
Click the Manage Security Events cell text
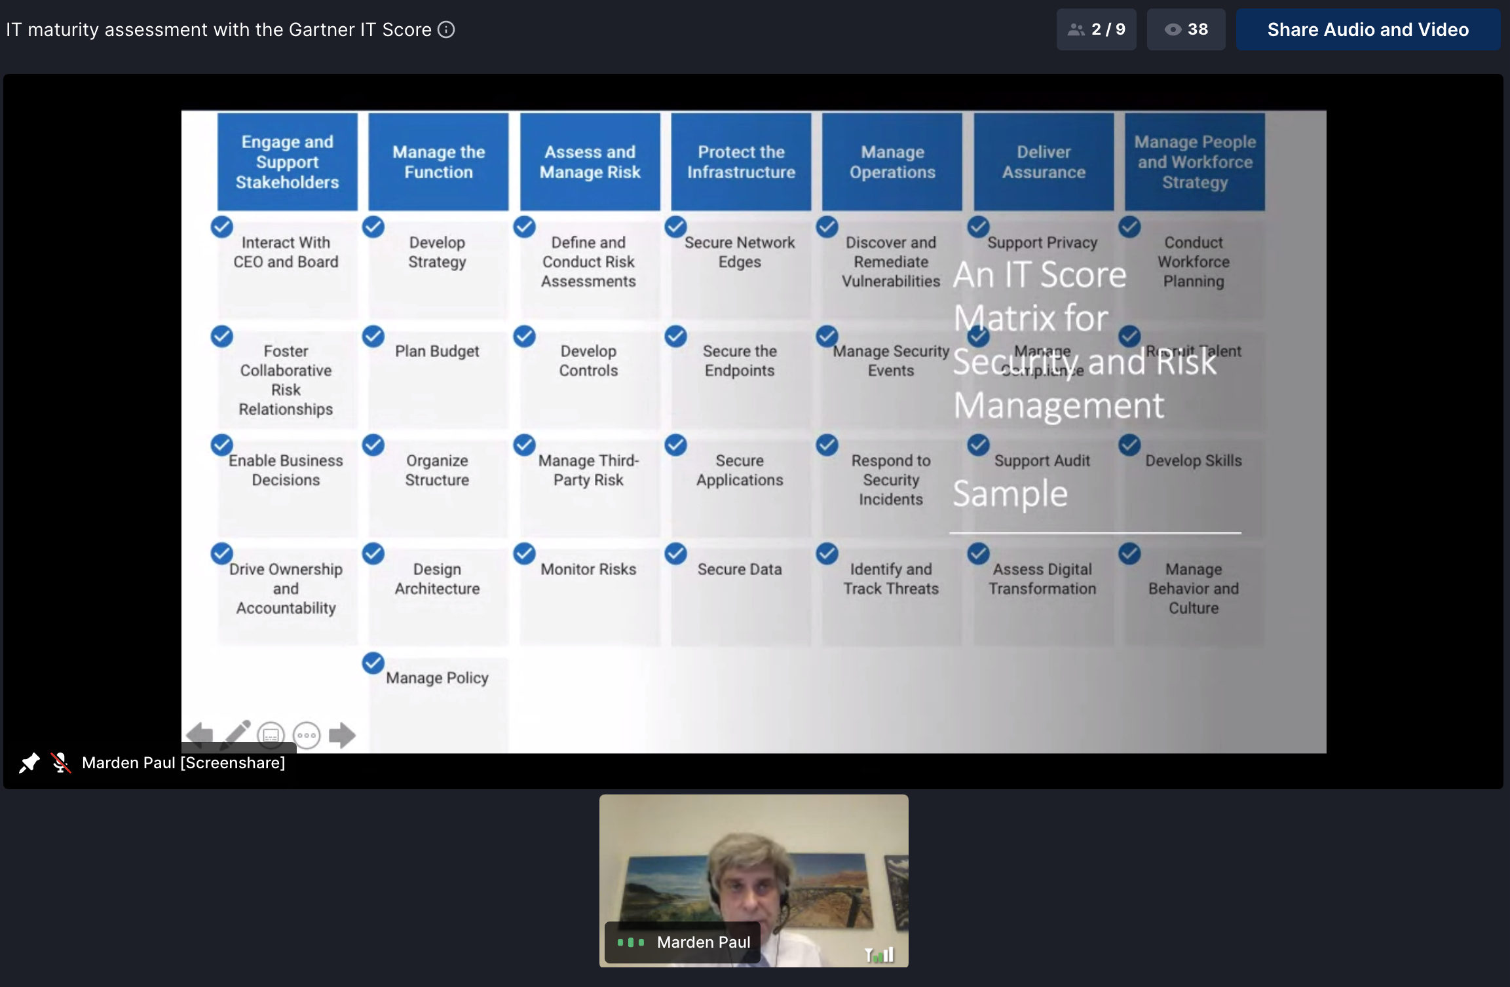(x=891, y=361)
